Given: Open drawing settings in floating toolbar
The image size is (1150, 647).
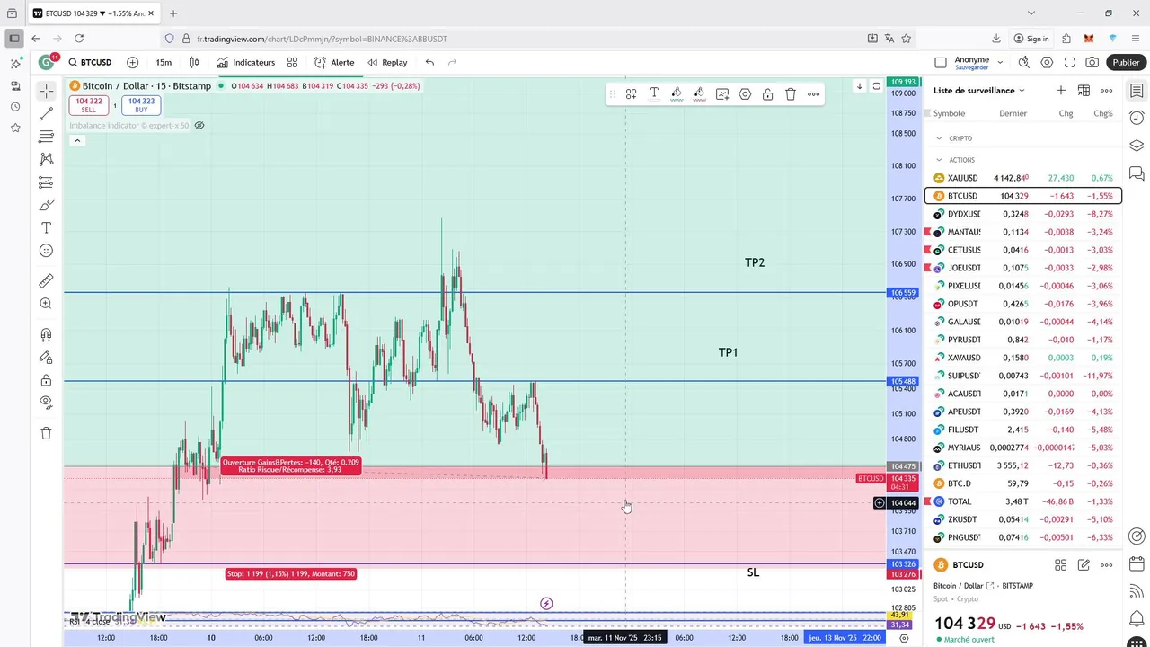Looking at the screenshot, I should pos(745,93).
